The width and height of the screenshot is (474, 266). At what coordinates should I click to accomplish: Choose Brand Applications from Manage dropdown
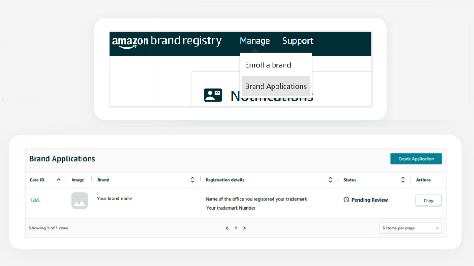point(276,86)
